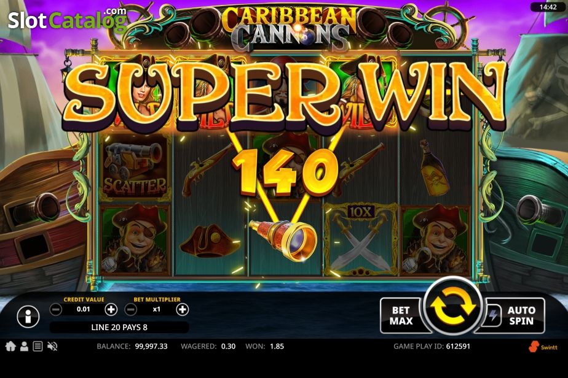The width and height of the screenshot is (568, 378).
Task: Open the SlotCatalog.com logo link
Action: (68, 19)
